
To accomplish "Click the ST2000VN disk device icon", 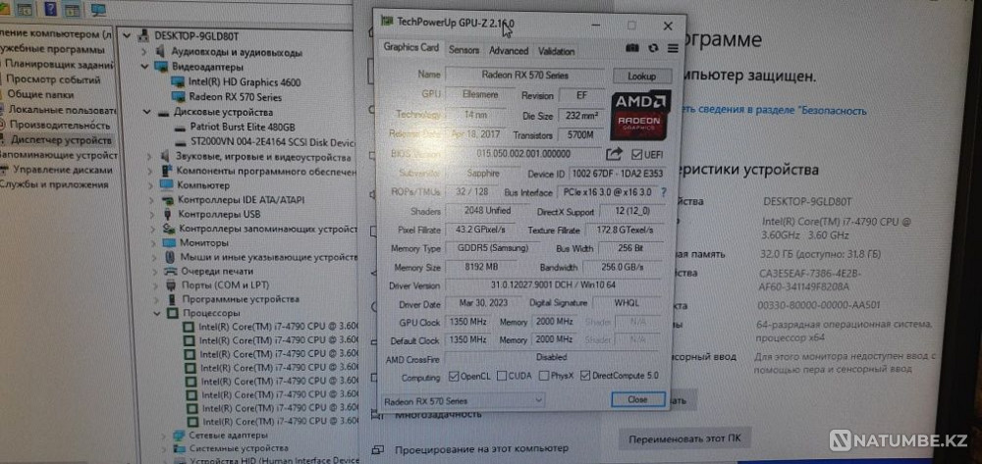I will (181, 142).
